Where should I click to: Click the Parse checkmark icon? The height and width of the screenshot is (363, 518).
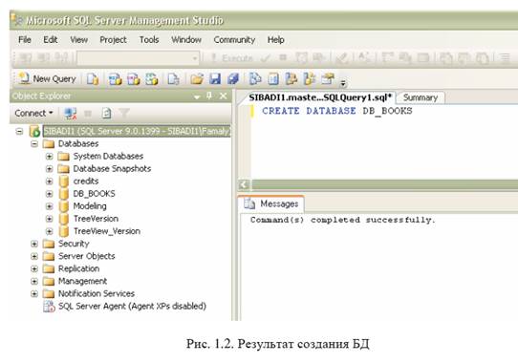tap(266, 58)
